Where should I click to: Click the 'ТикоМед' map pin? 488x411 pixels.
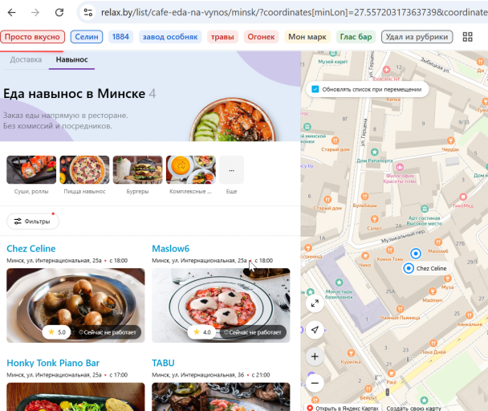pyautogui.click(x=463, y=197)
